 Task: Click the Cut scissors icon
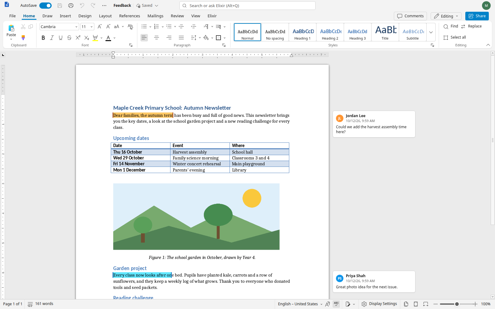(x=23, y=27)
